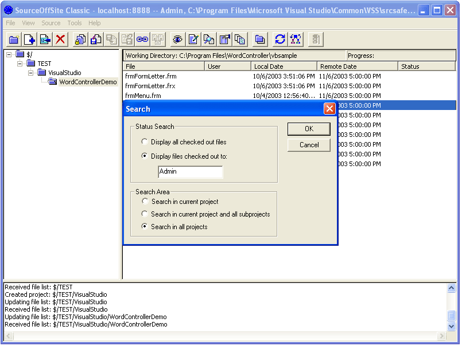
Task: Click the Show History documents icon
Action: [x=240, y=40]
